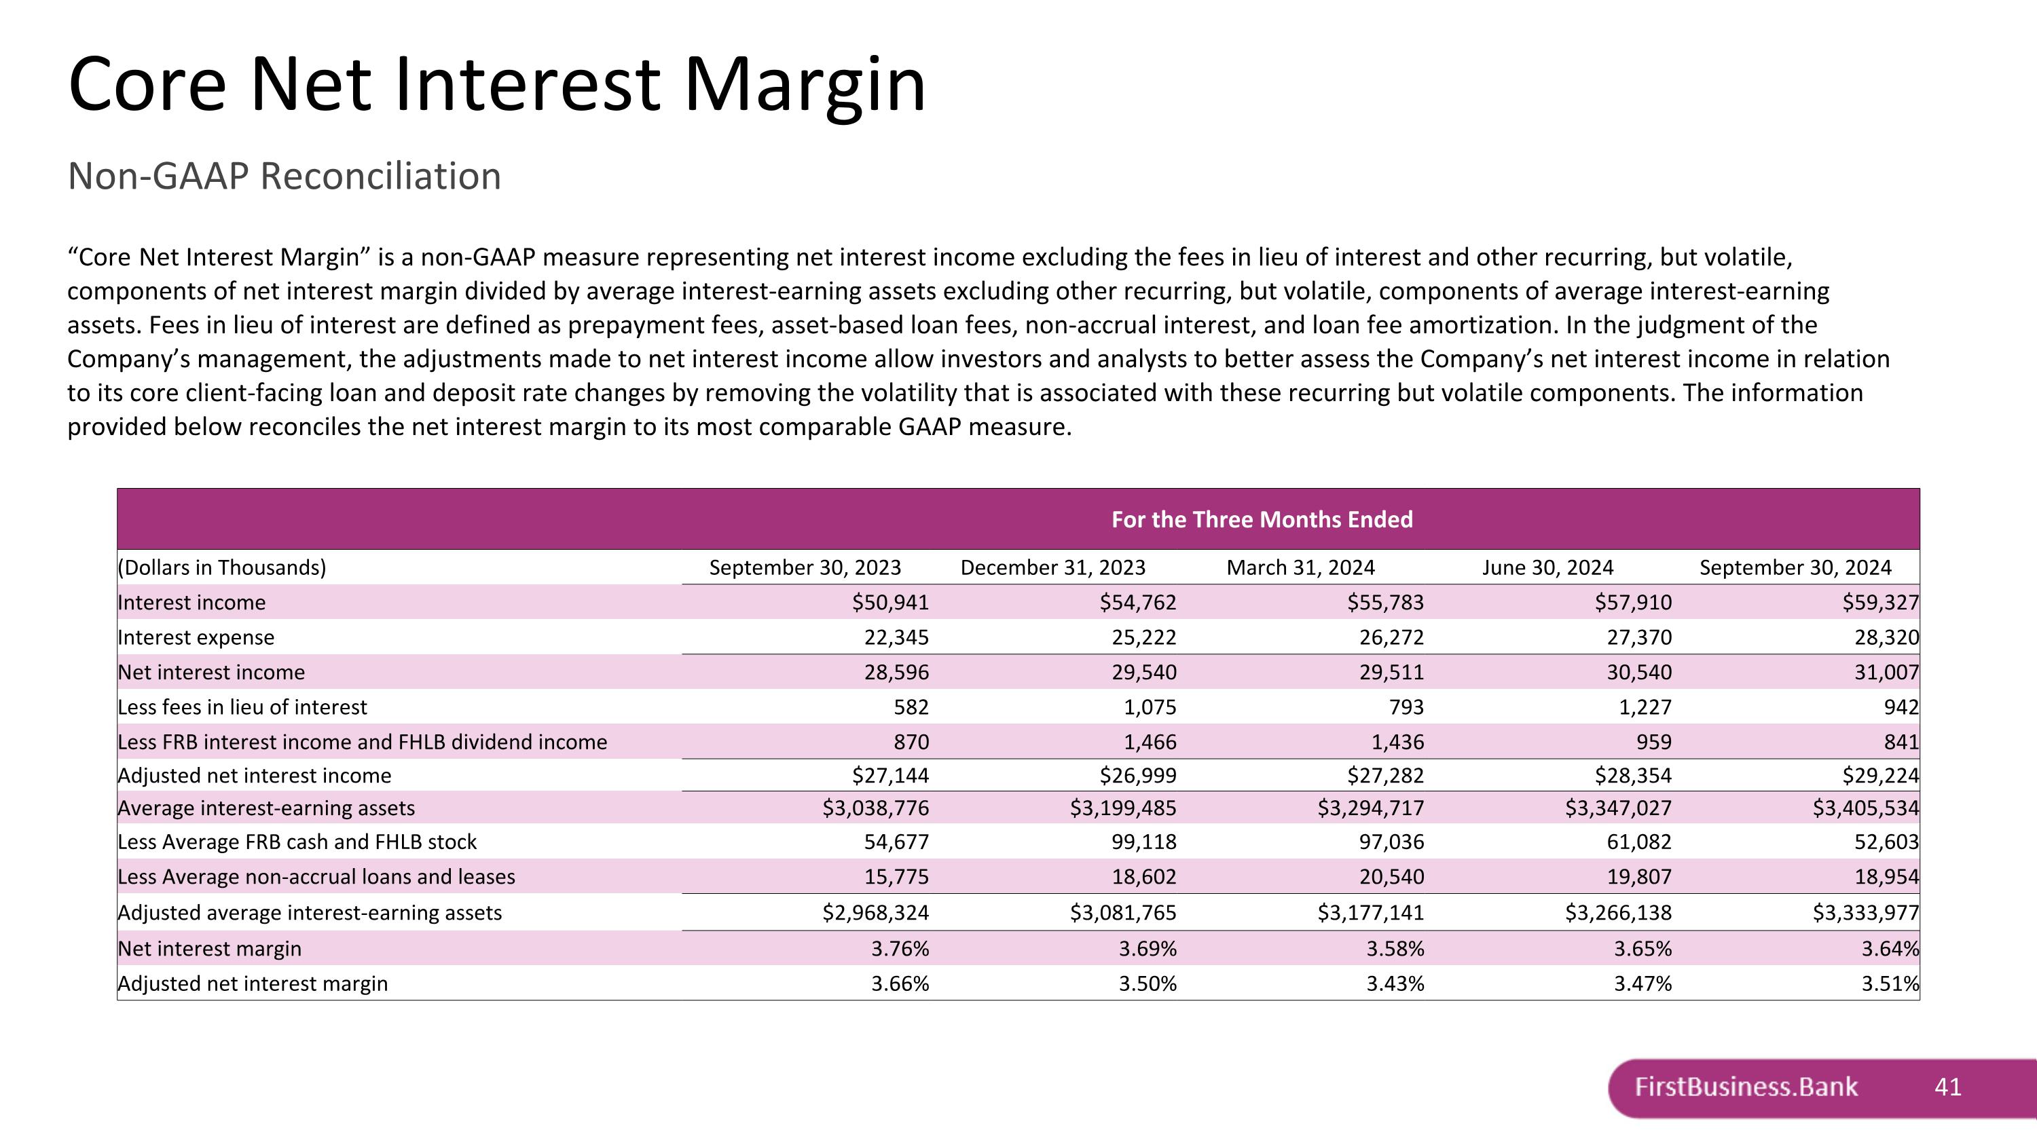Select the September 30, 2023 column header
This screenshot has width=2037, height=1145.
click(805, 567)
